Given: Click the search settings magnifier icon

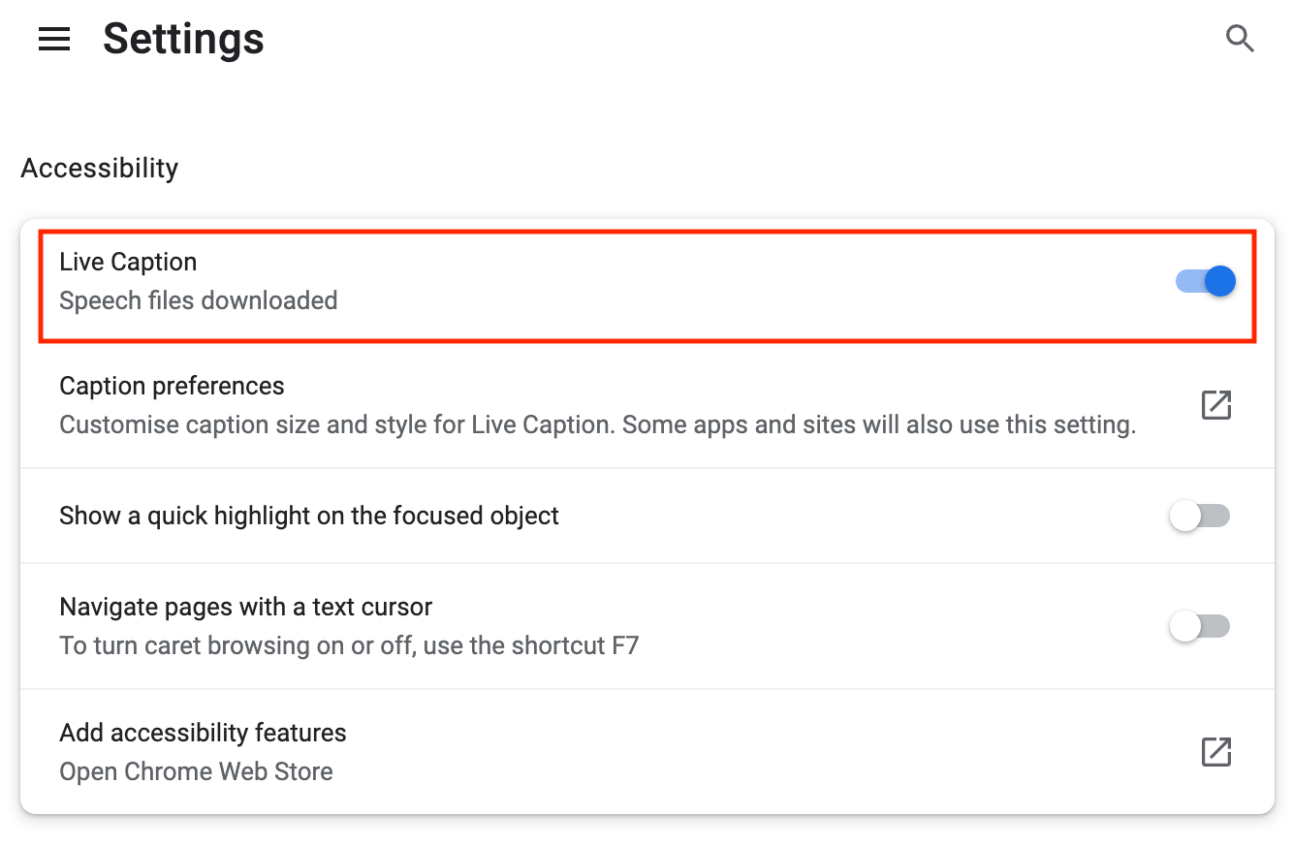Looking at the screenshot, I should [x=1240, y=40].
